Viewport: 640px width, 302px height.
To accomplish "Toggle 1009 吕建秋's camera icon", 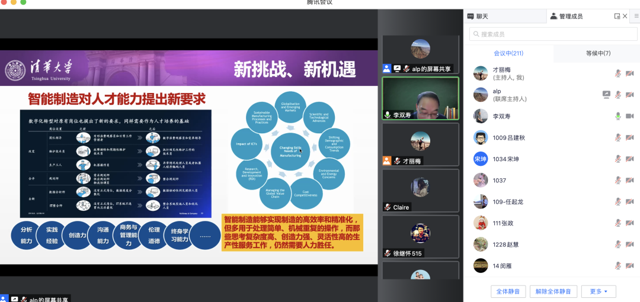I will point(630,137).
